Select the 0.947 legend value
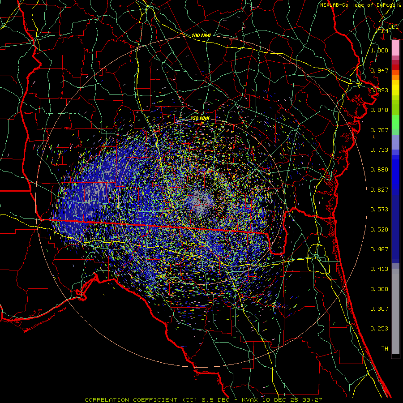 click(x=379, y=70)
